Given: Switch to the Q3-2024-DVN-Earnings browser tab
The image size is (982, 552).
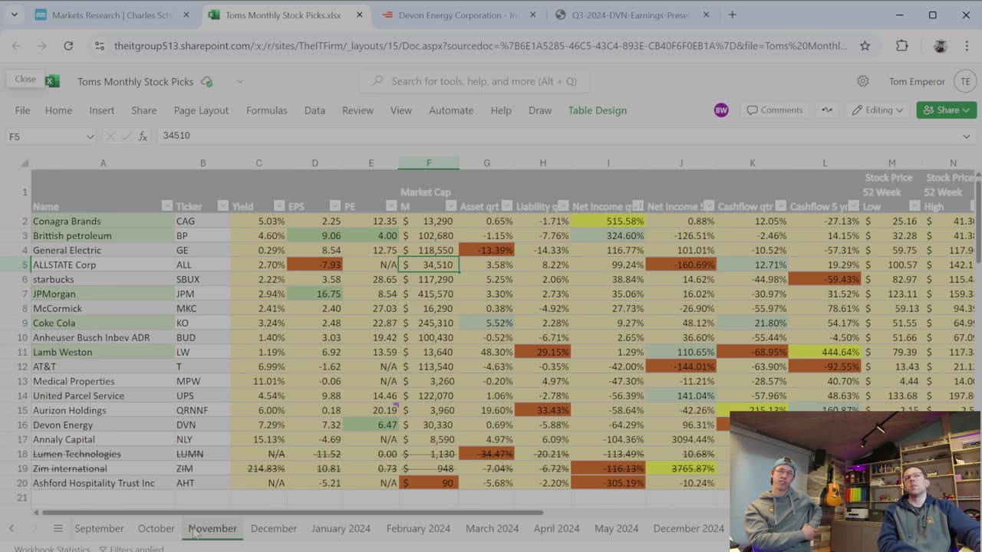Looking at the screenshot, I should click(633, 15).
